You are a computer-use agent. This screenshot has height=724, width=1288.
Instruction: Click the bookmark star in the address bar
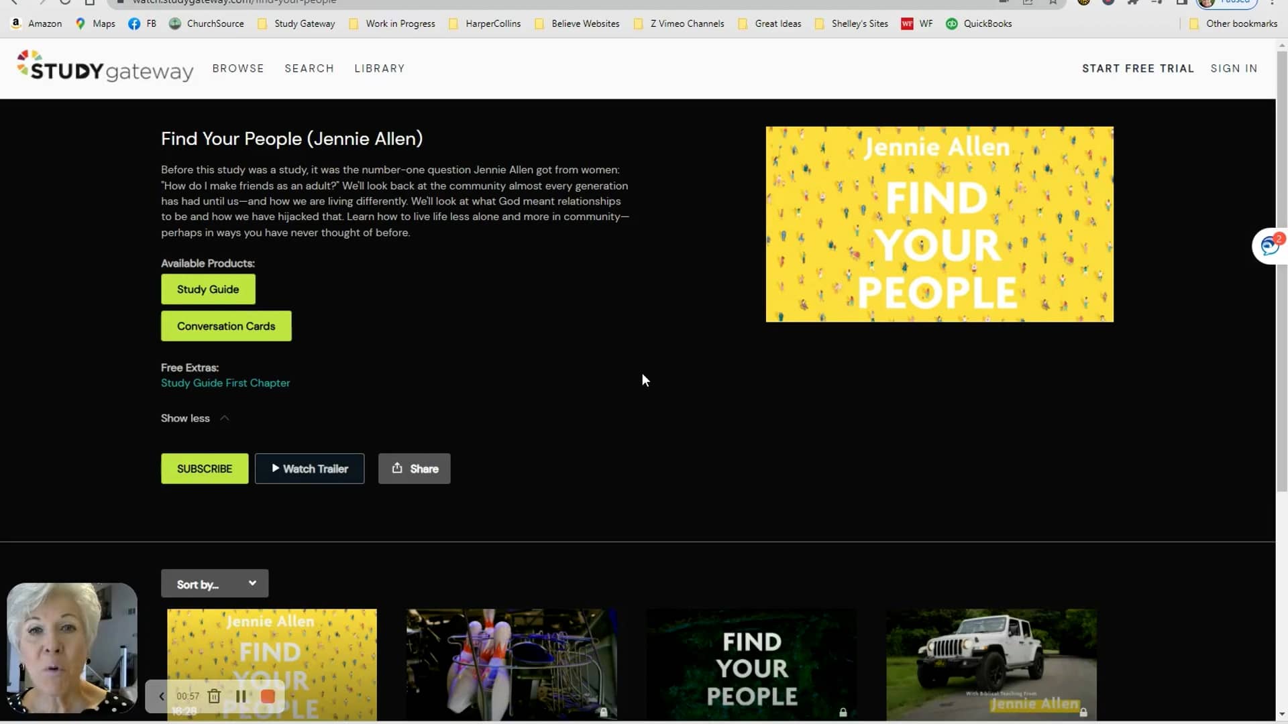coord(1053,2)
